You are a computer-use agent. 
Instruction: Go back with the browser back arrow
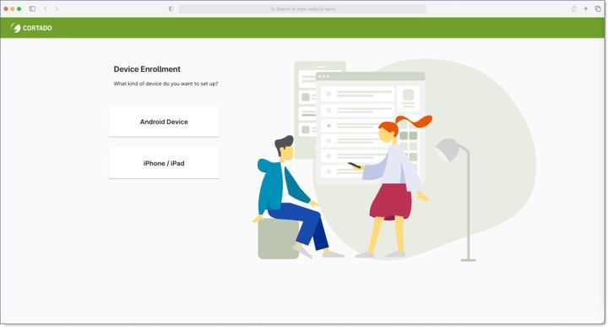(46, 8)
